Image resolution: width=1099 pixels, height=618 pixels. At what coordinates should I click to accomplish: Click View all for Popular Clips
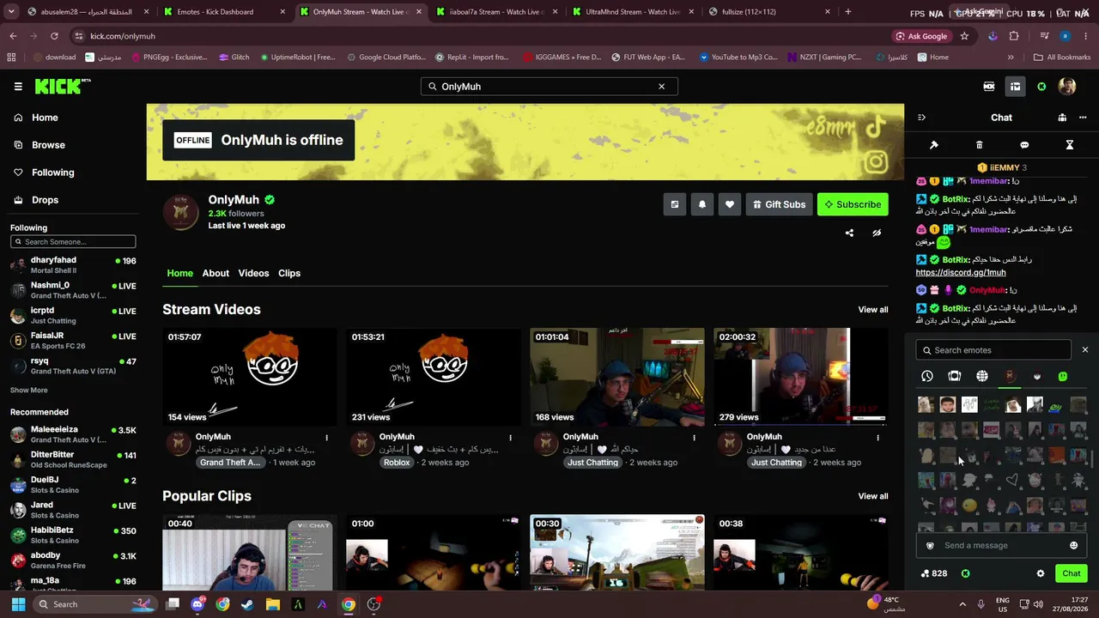tap(873, 496)
